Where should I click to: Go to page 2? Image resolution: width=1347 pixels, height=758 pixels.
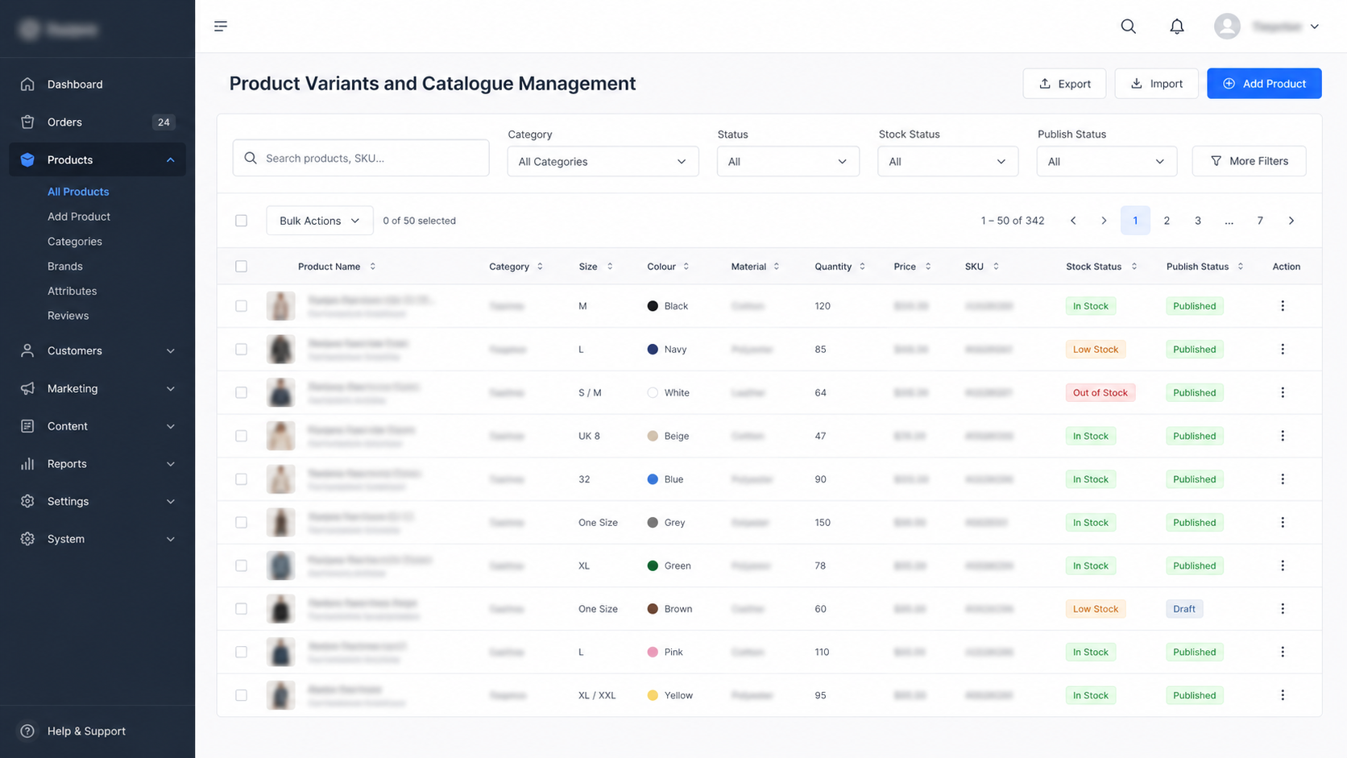click(1167, 221)
